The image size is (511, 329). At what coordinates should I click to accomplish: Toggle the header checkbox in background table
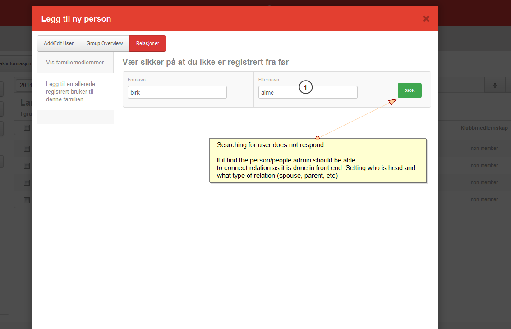(27, 128)
